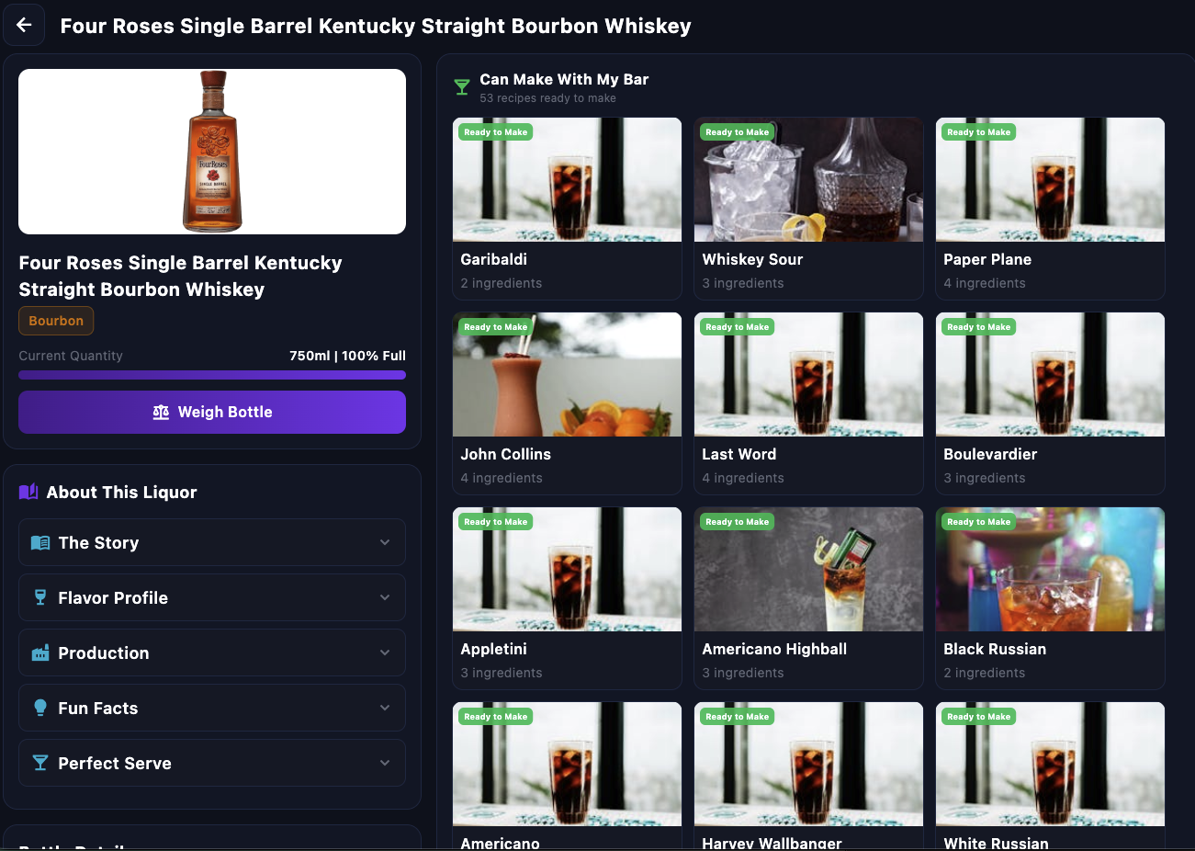Expand the Perfect Serve chevron
The height and width of the screenshot is (851, 1195).
385,763
